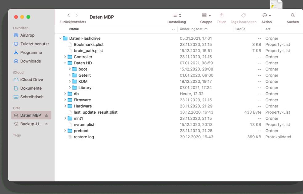
Task: Click the Tags bearbeiten tag icon
Action: tap(244, 15)
